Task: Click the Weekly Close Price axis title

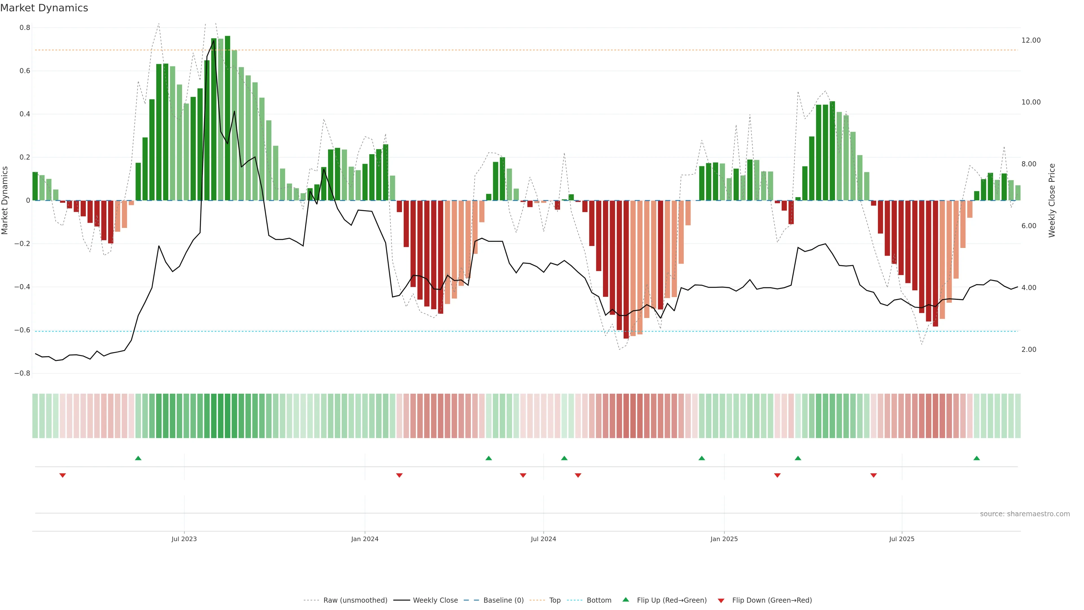Action: (1052, 201)
